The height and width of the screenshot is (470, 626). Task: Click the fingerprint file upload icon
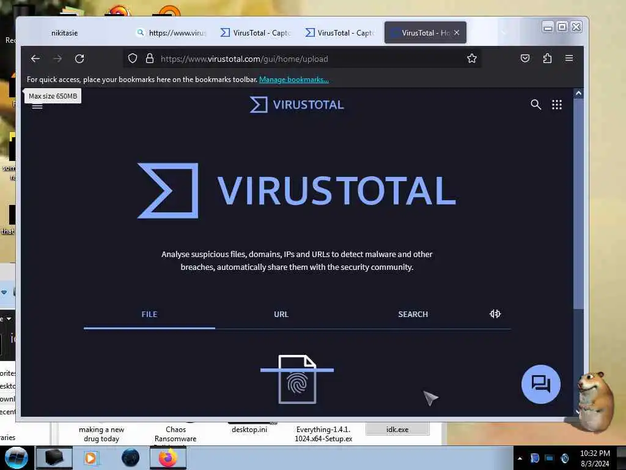[x=297, y=379]
